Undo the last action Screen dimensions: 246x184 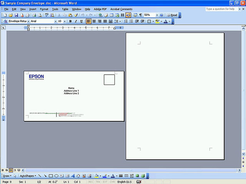83,15
